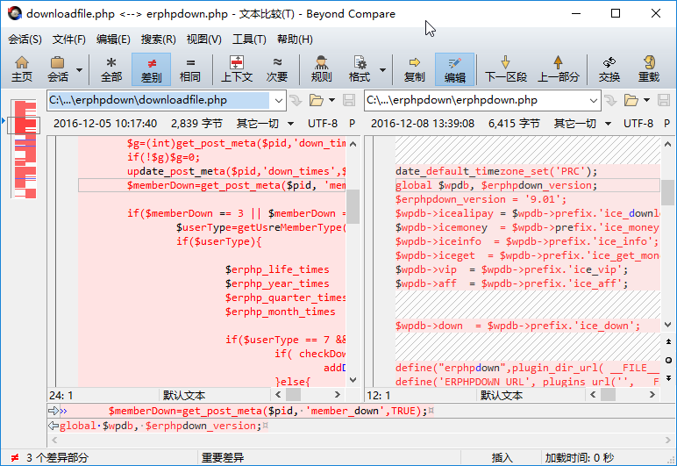Open the 格式 format icon

(360, 63)
